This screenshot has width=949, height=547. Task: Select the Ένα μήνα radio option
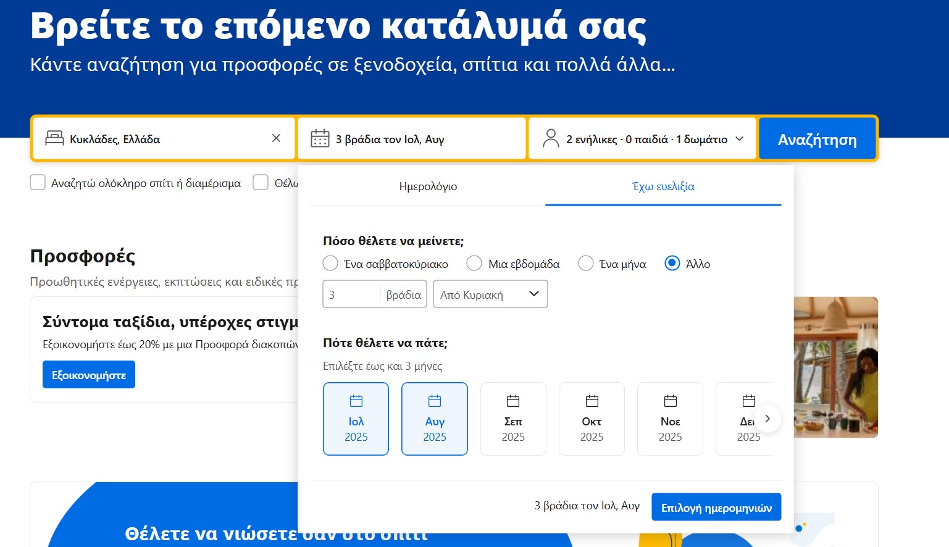[x=586, y=264]
